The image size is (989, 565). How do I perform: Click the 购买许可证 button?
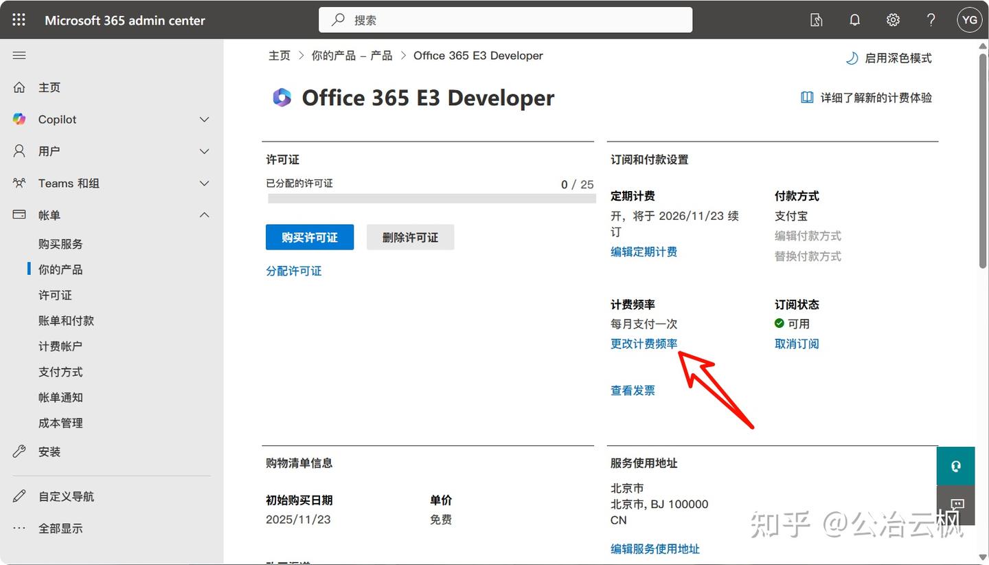[x=310, y=237]
